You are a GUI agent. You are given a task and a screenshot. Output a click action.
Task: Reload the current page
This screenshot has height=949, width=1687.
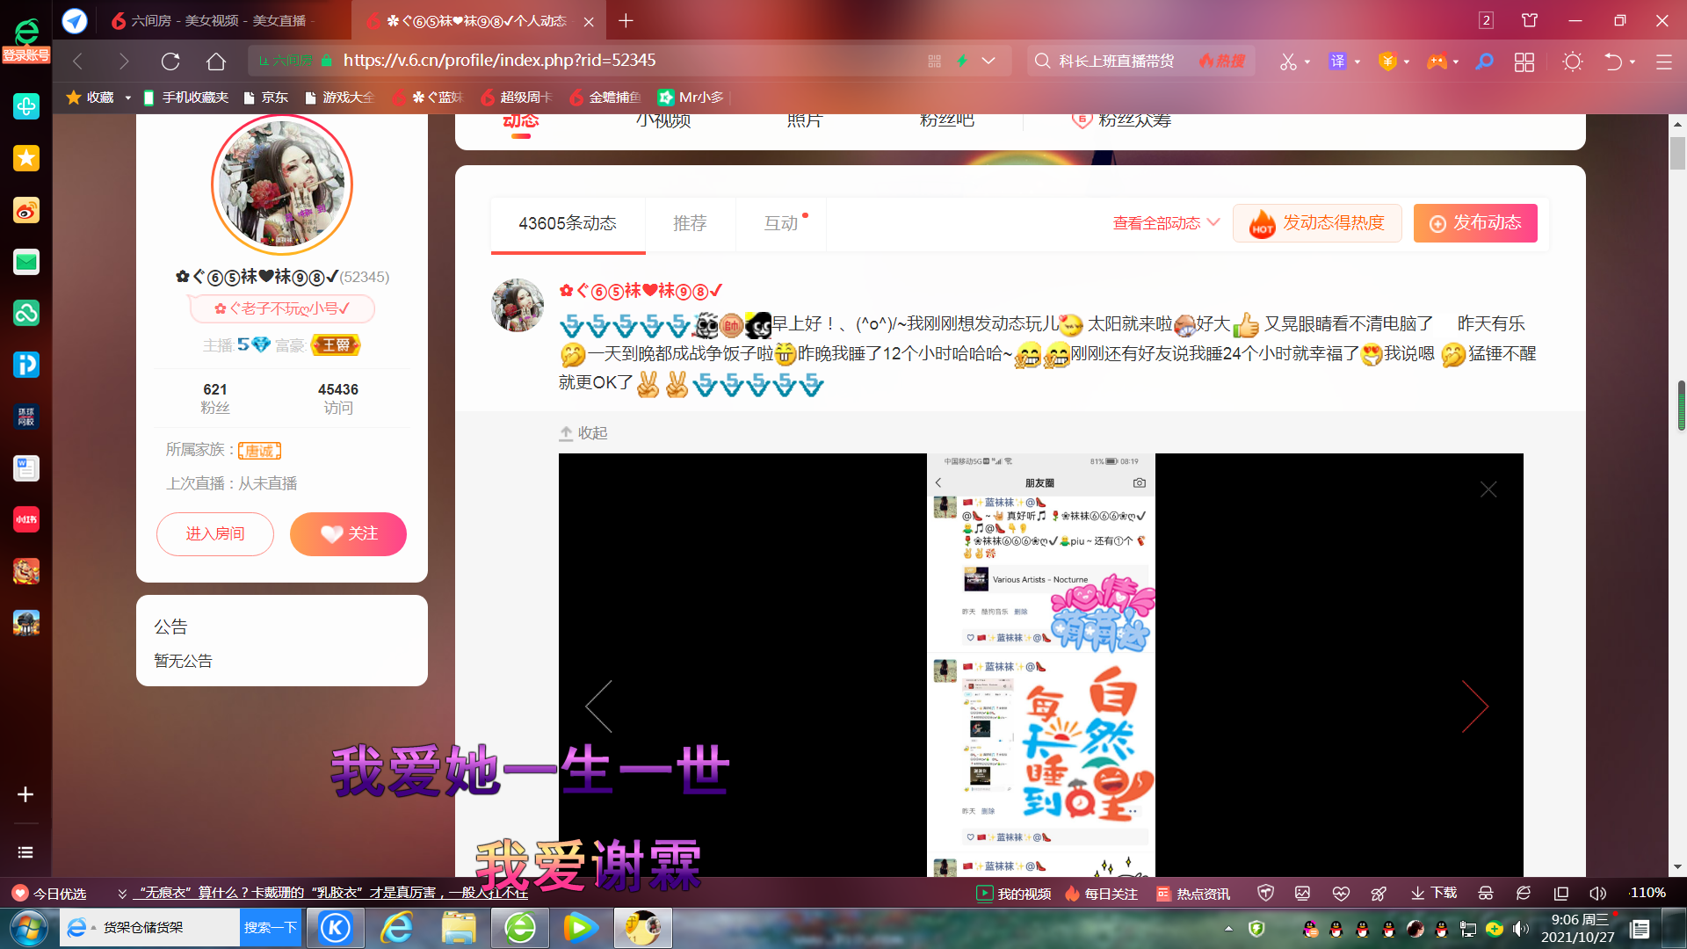(x=170, y=61)
